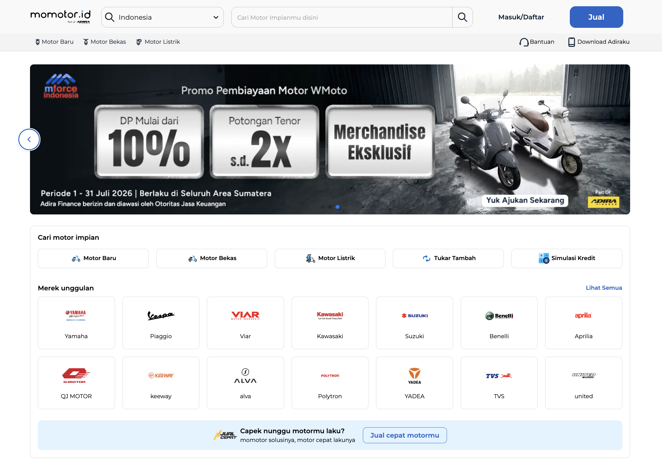Open Motor Bekas in top navigation
This screenshot has width=662, height=467.
105,42
